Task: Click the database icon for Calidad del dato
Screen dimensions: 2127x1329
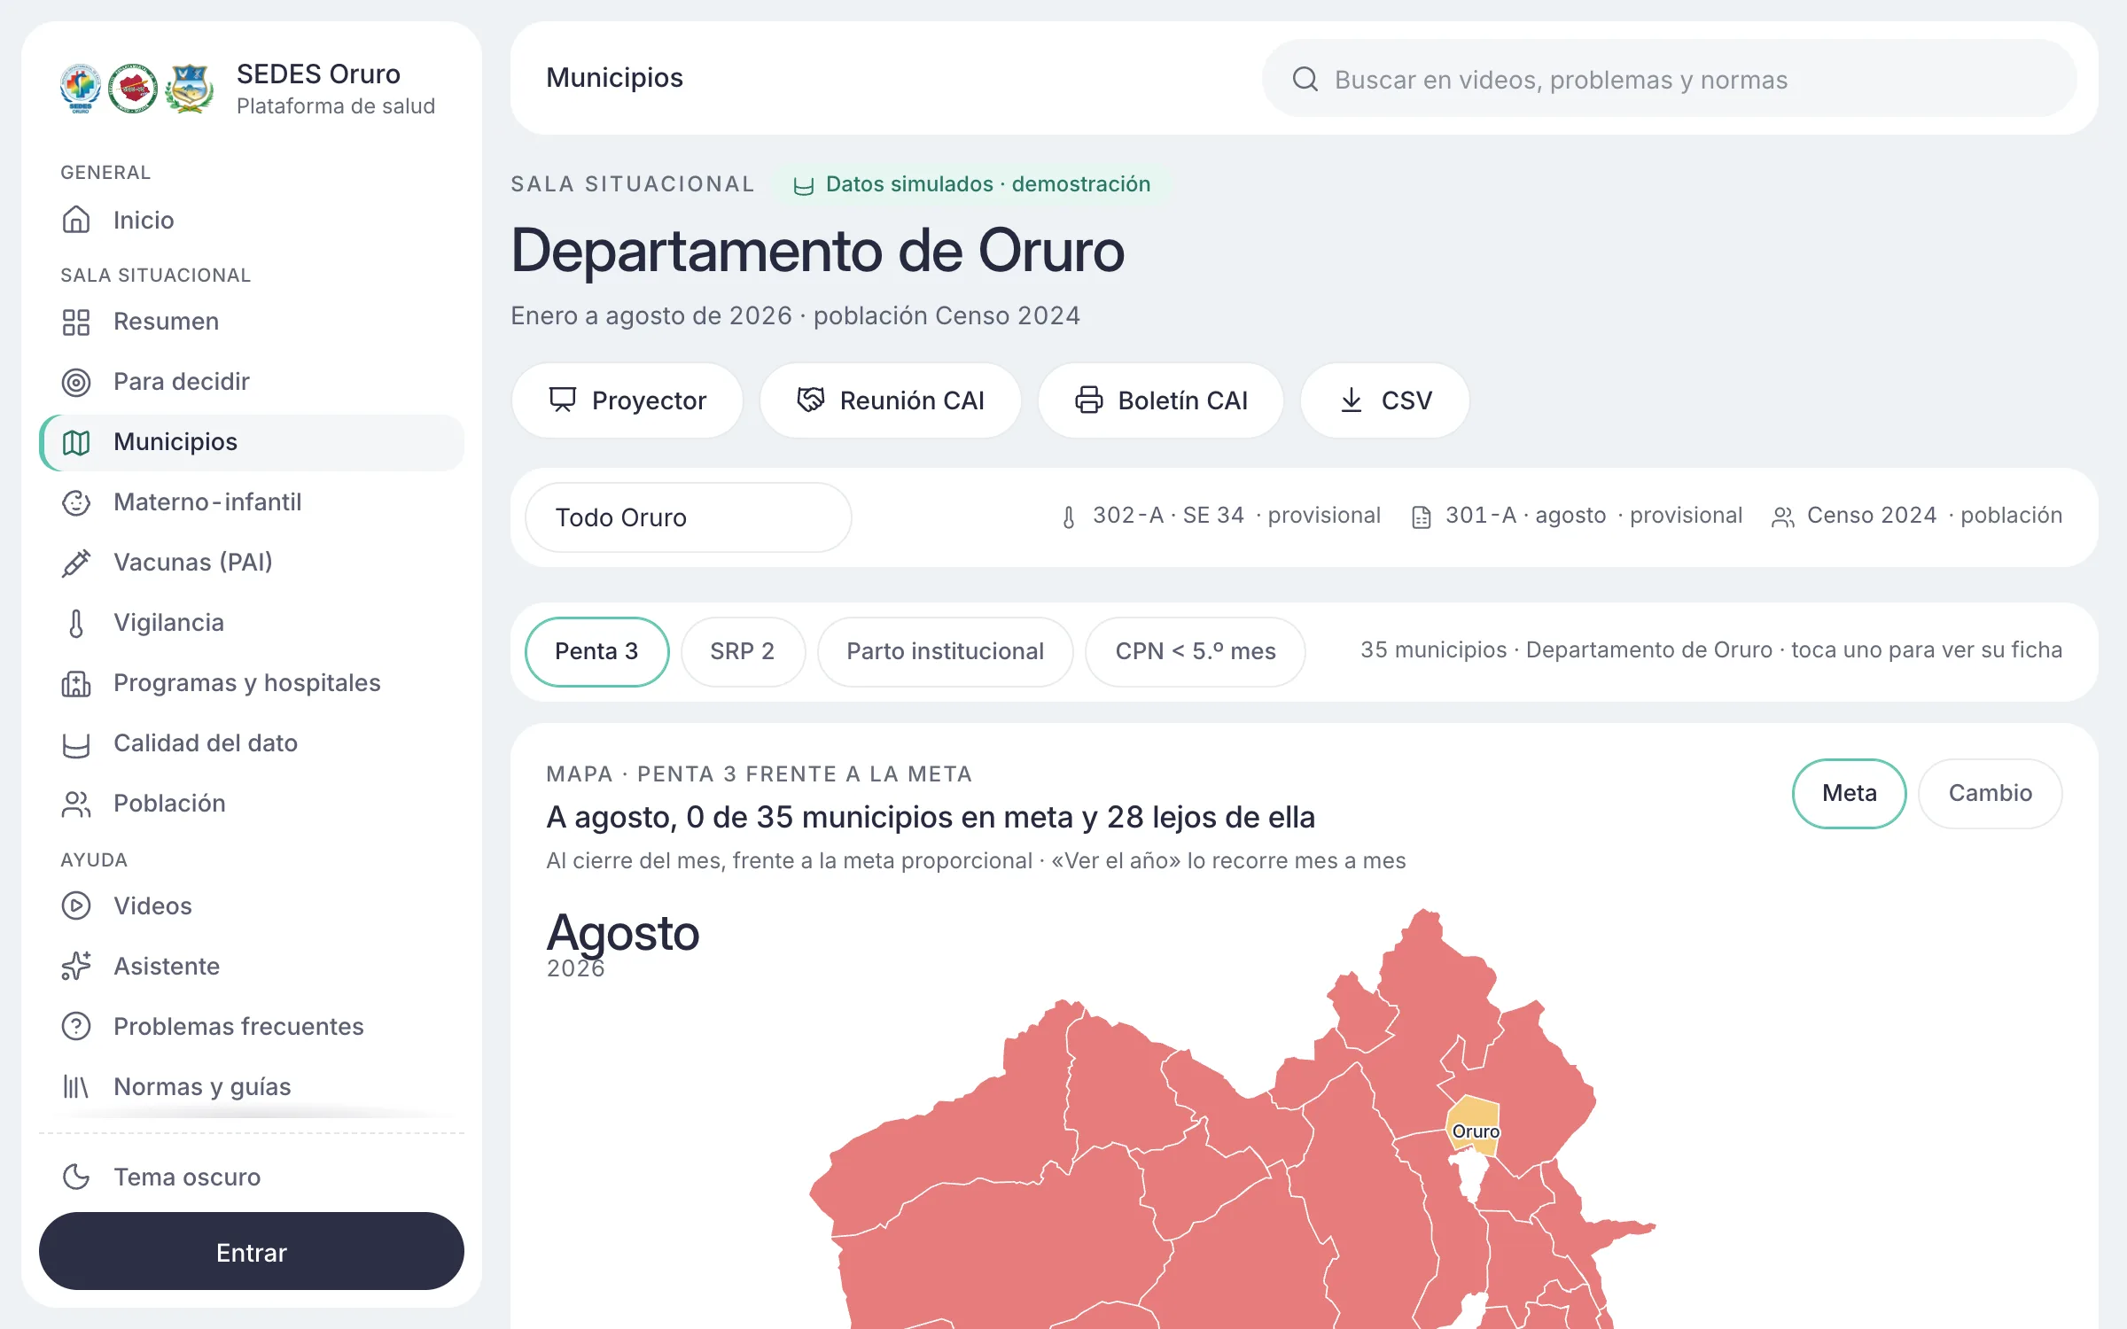Action: [x=76, y=743]
